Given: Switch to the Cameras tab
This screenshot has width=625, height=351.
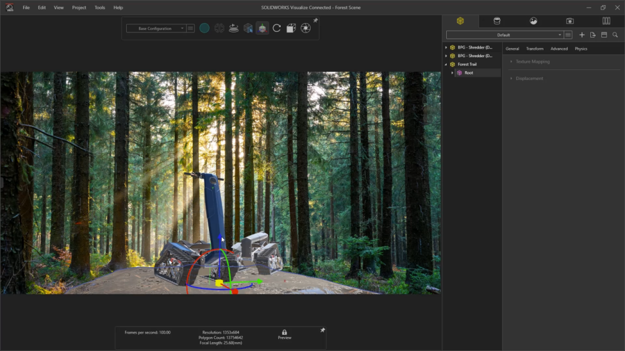Looking at the screenshot, I should click(570, 21).
